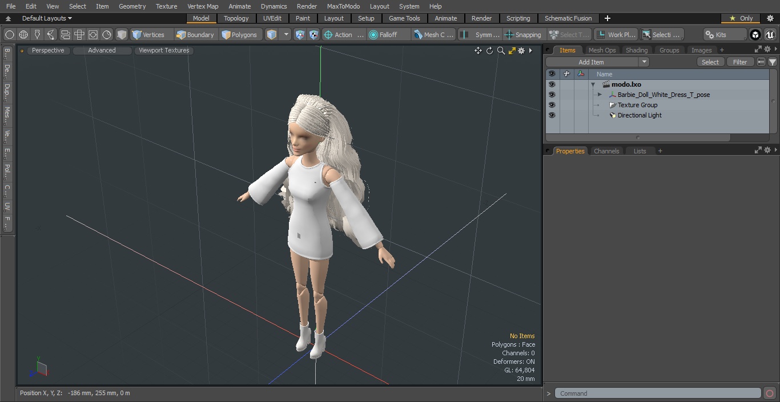The width and height of the screenshot is (780, 402).
Task: Click the globe icon in the toolbar
Action: tap(23, 35)
